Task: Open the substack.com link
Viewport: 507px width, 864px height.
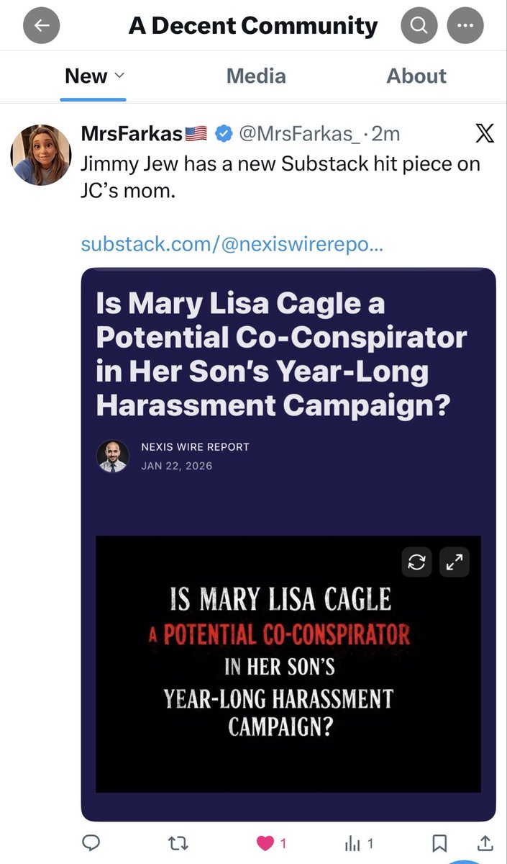Action: click(232, 244)
